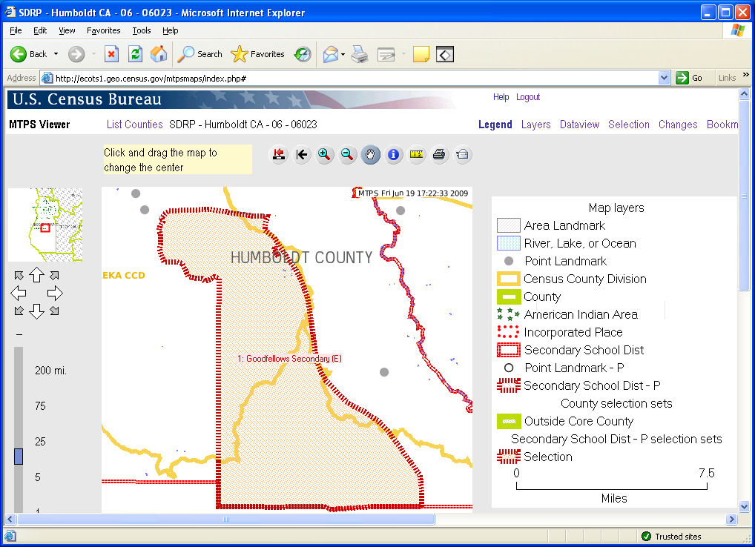Click the browser Forward arrow
The image size is (755, 547).
click(x=76, y=54)
